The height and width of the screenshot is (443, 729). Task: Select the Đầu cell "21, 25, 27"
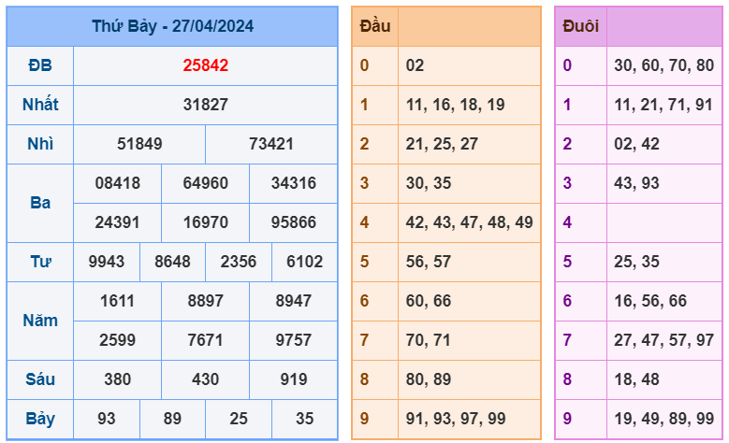click(442, 144)
